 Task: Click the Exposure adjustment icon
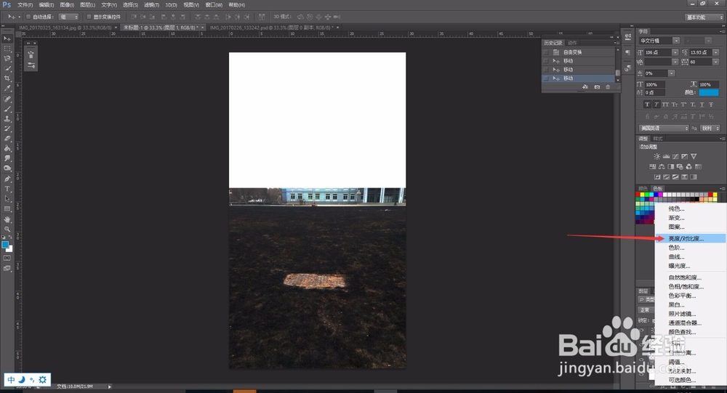point(684,157)
